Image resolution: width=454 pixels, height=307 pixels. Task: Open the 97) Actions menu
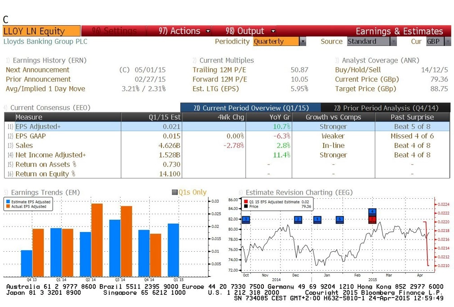click(184, 31)
